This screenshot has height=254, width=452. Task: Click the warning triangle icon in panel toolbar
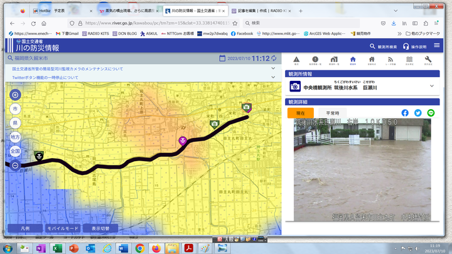coord(296,60)
